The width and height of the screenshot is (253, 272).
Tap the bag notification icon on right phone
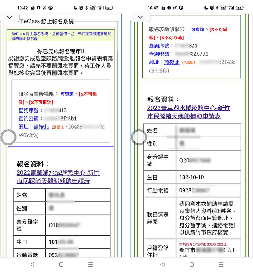pos(163,8)
